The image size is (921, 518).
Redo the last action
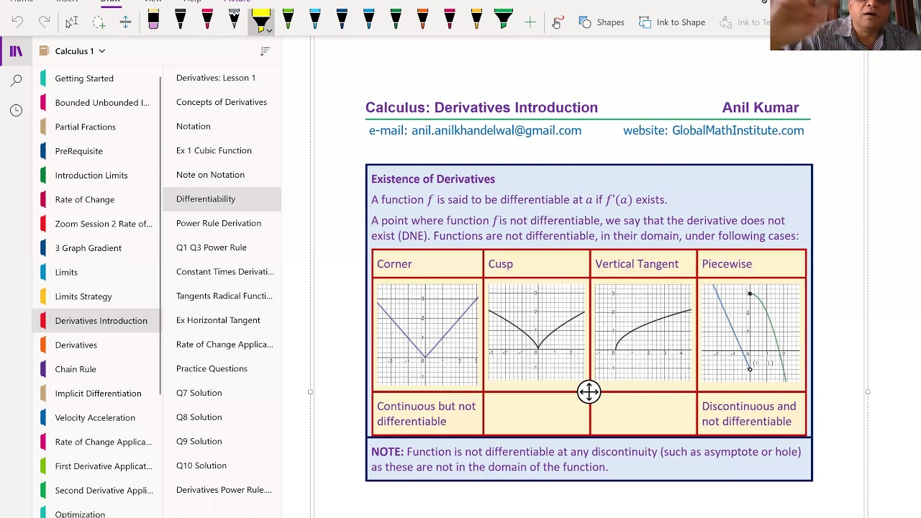(45, 22)
